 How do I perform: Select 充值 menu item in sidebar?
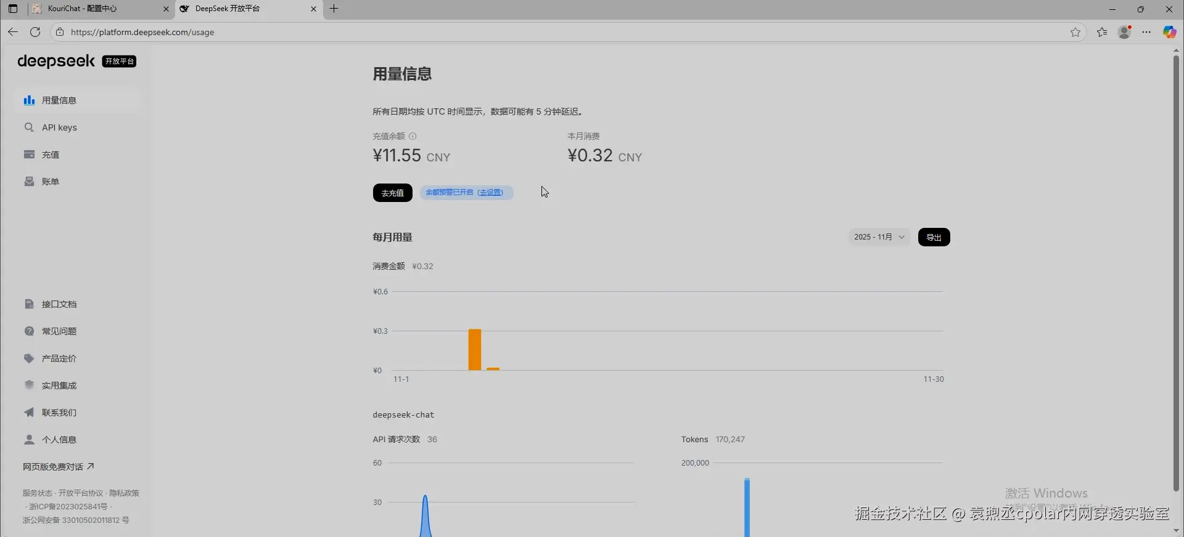point(78,155)
